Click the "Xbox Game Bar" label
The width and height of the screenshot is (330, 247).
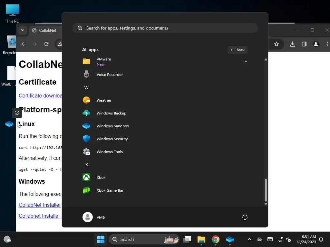(x=110, y=190)
